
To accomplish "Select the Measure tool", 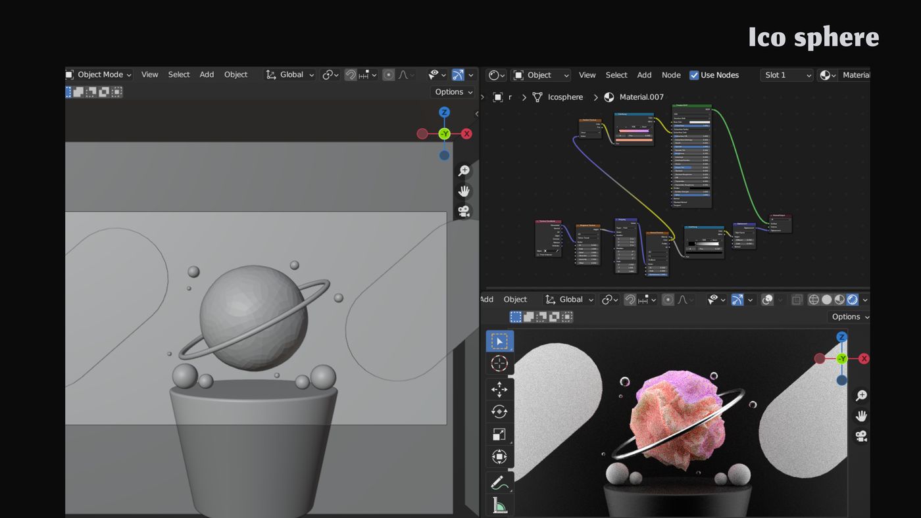I will click(x=499, y=505).
